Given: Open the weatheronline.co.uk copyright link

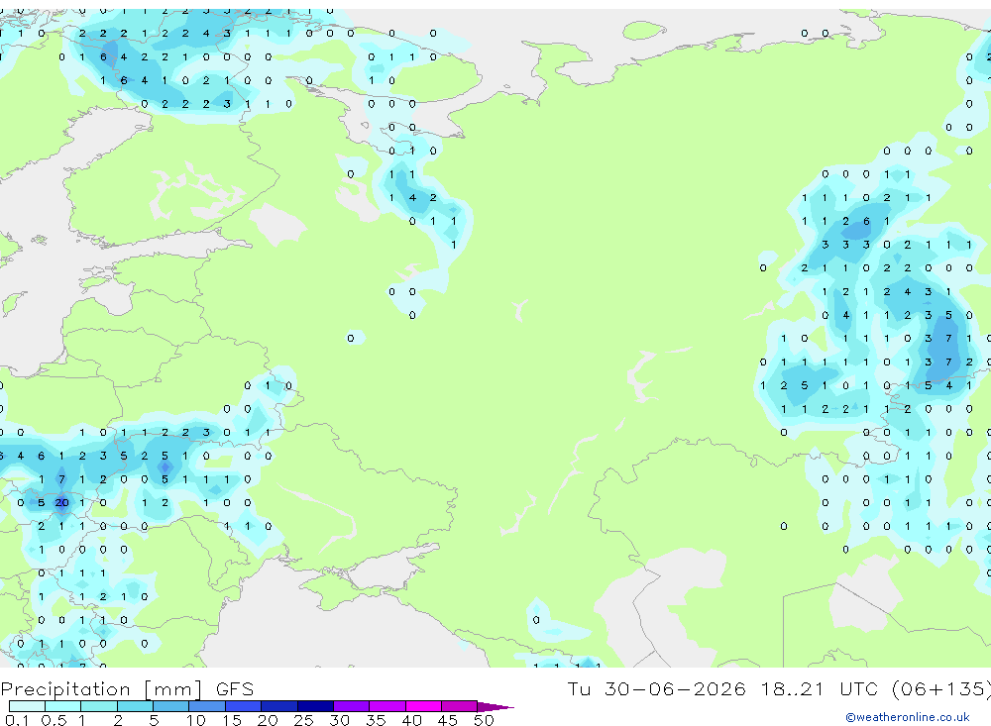Looking at the screenshot, I should coord(908,717).
